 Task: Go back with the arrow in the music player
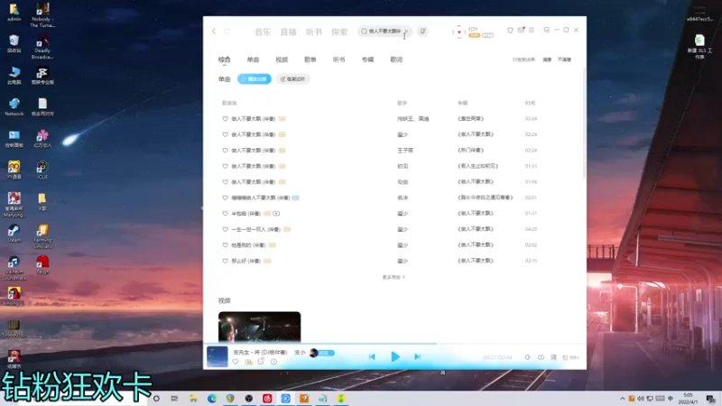[214, 32]
